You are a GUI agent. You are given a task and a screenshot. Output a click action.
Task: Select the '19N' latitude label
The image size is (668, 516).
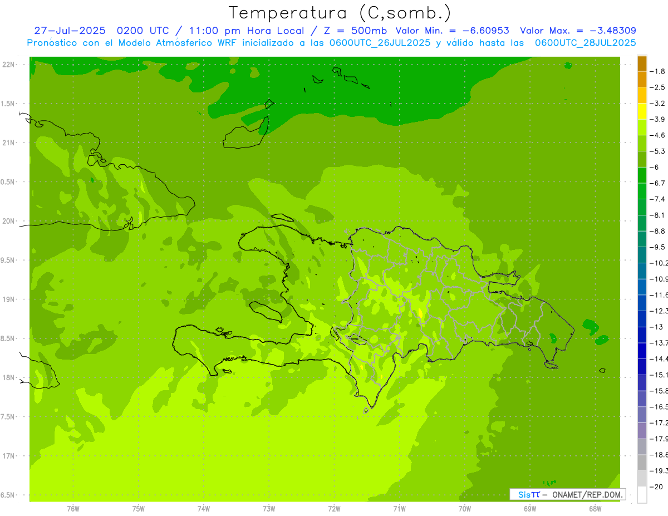tap(9, 299)
